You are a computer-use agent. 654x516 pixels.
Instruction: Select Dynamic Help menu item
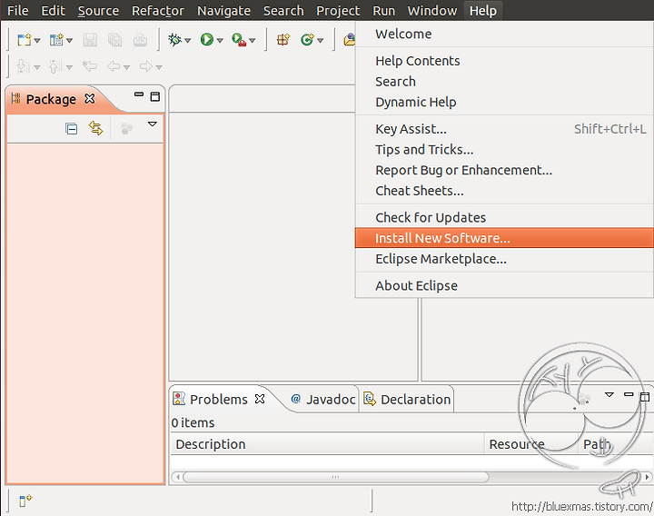(504, 102)
